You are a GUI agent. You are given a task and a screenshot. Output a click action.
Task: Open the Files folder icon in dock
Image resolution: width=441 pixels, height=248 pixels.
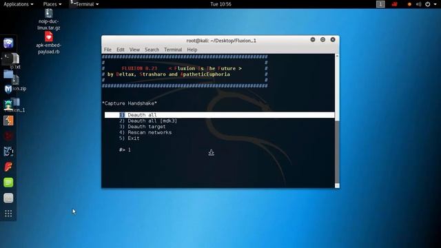[x=8, y=74]
